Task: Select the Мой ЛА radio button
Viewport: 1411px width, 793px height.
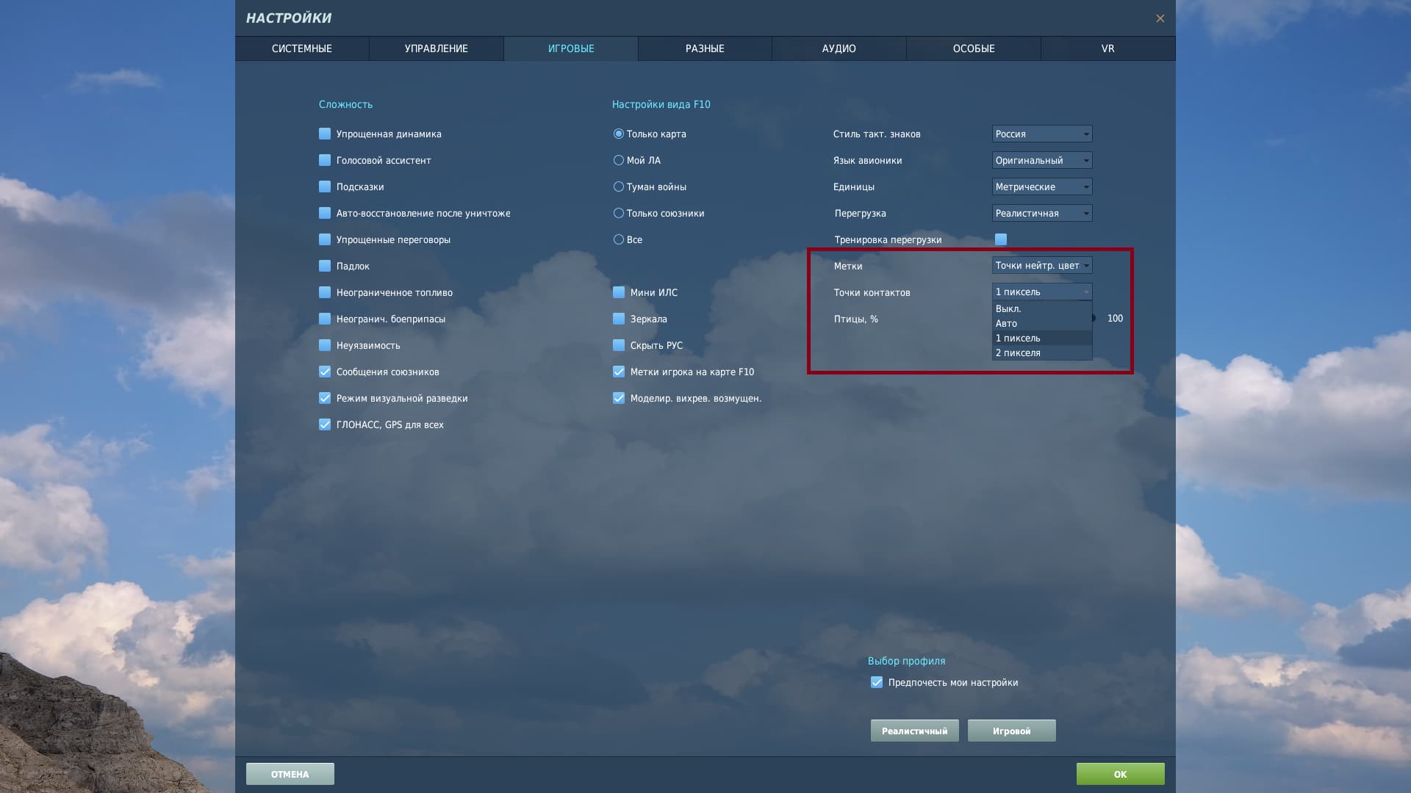Action: click(619, 160)
